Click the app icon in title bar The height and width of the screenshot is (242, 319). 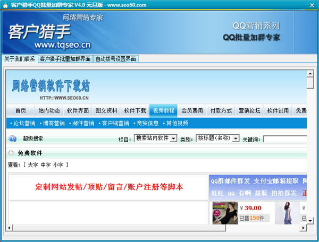(x=5, y=4)
